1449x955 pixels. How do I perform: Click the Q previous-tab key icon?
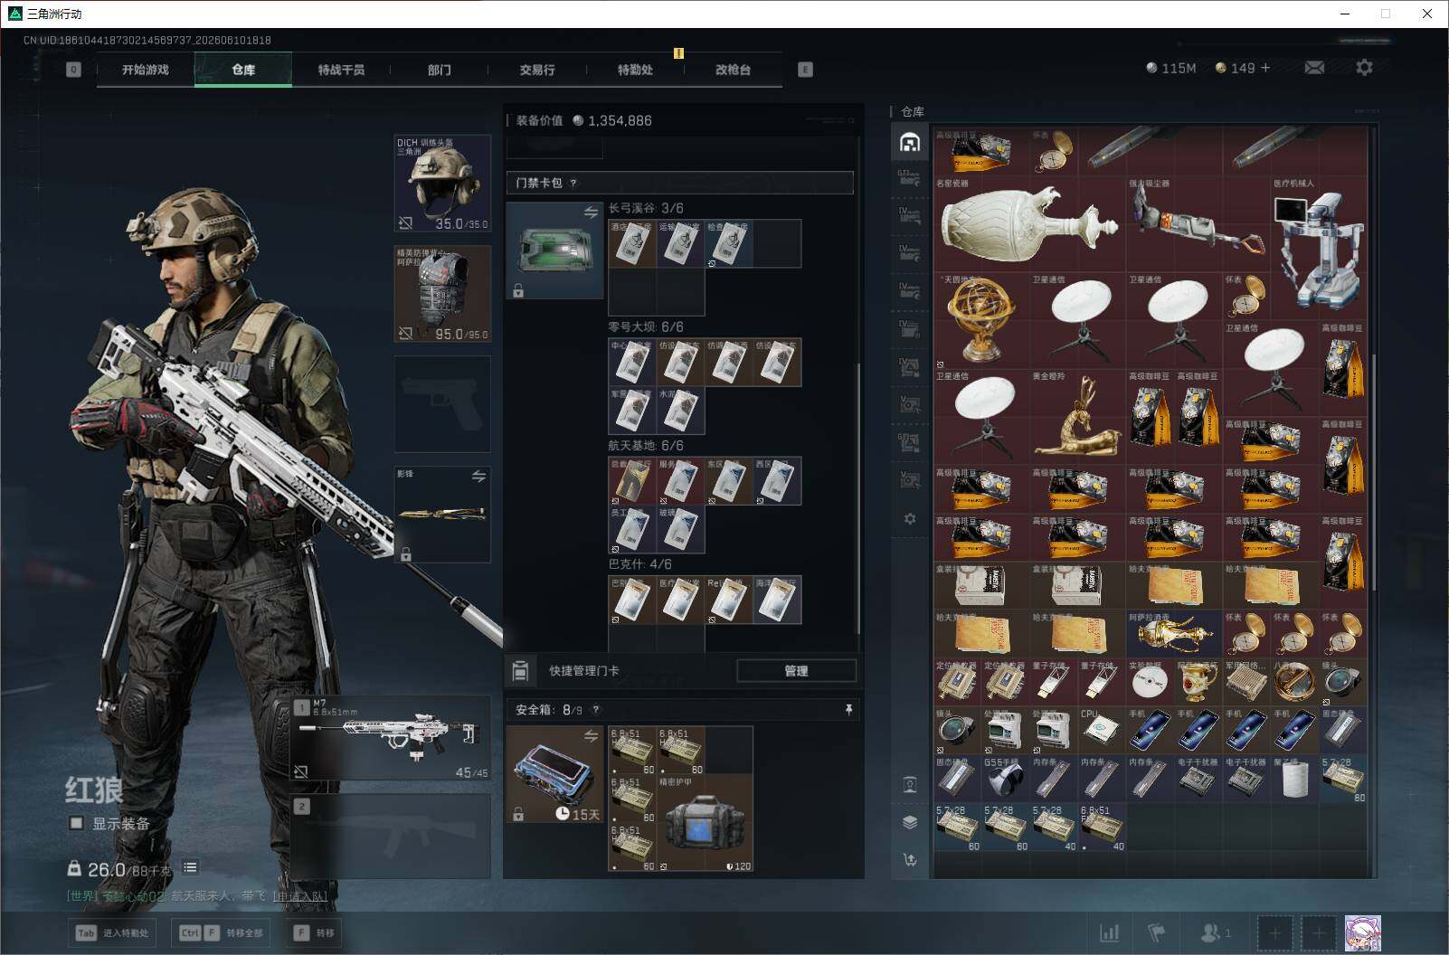click(x=73, y=70)
